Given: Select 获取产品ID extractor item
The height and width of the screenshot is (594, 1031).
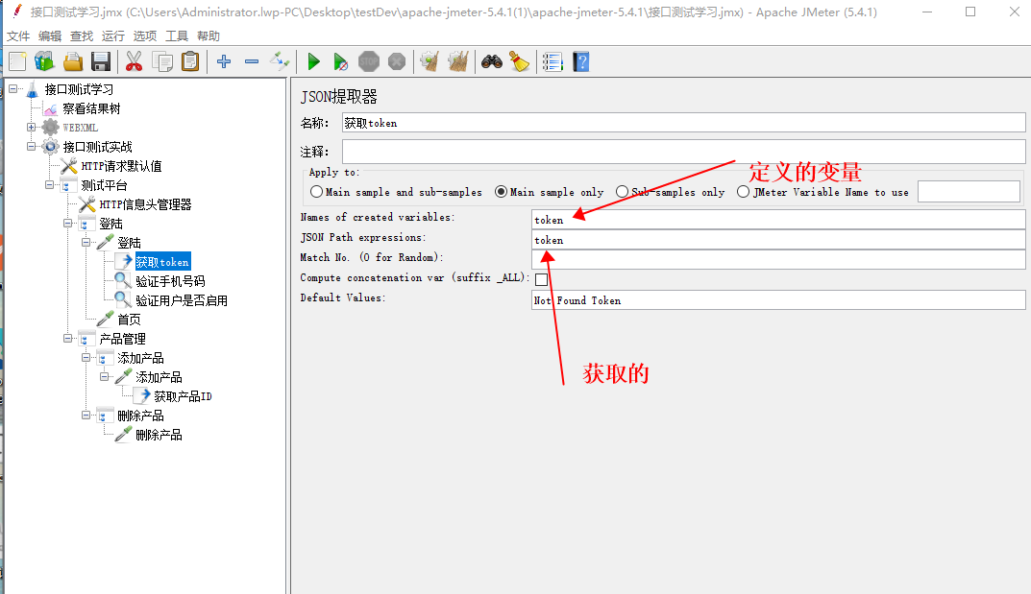Looking at the screenshot, I should (183, 396).
